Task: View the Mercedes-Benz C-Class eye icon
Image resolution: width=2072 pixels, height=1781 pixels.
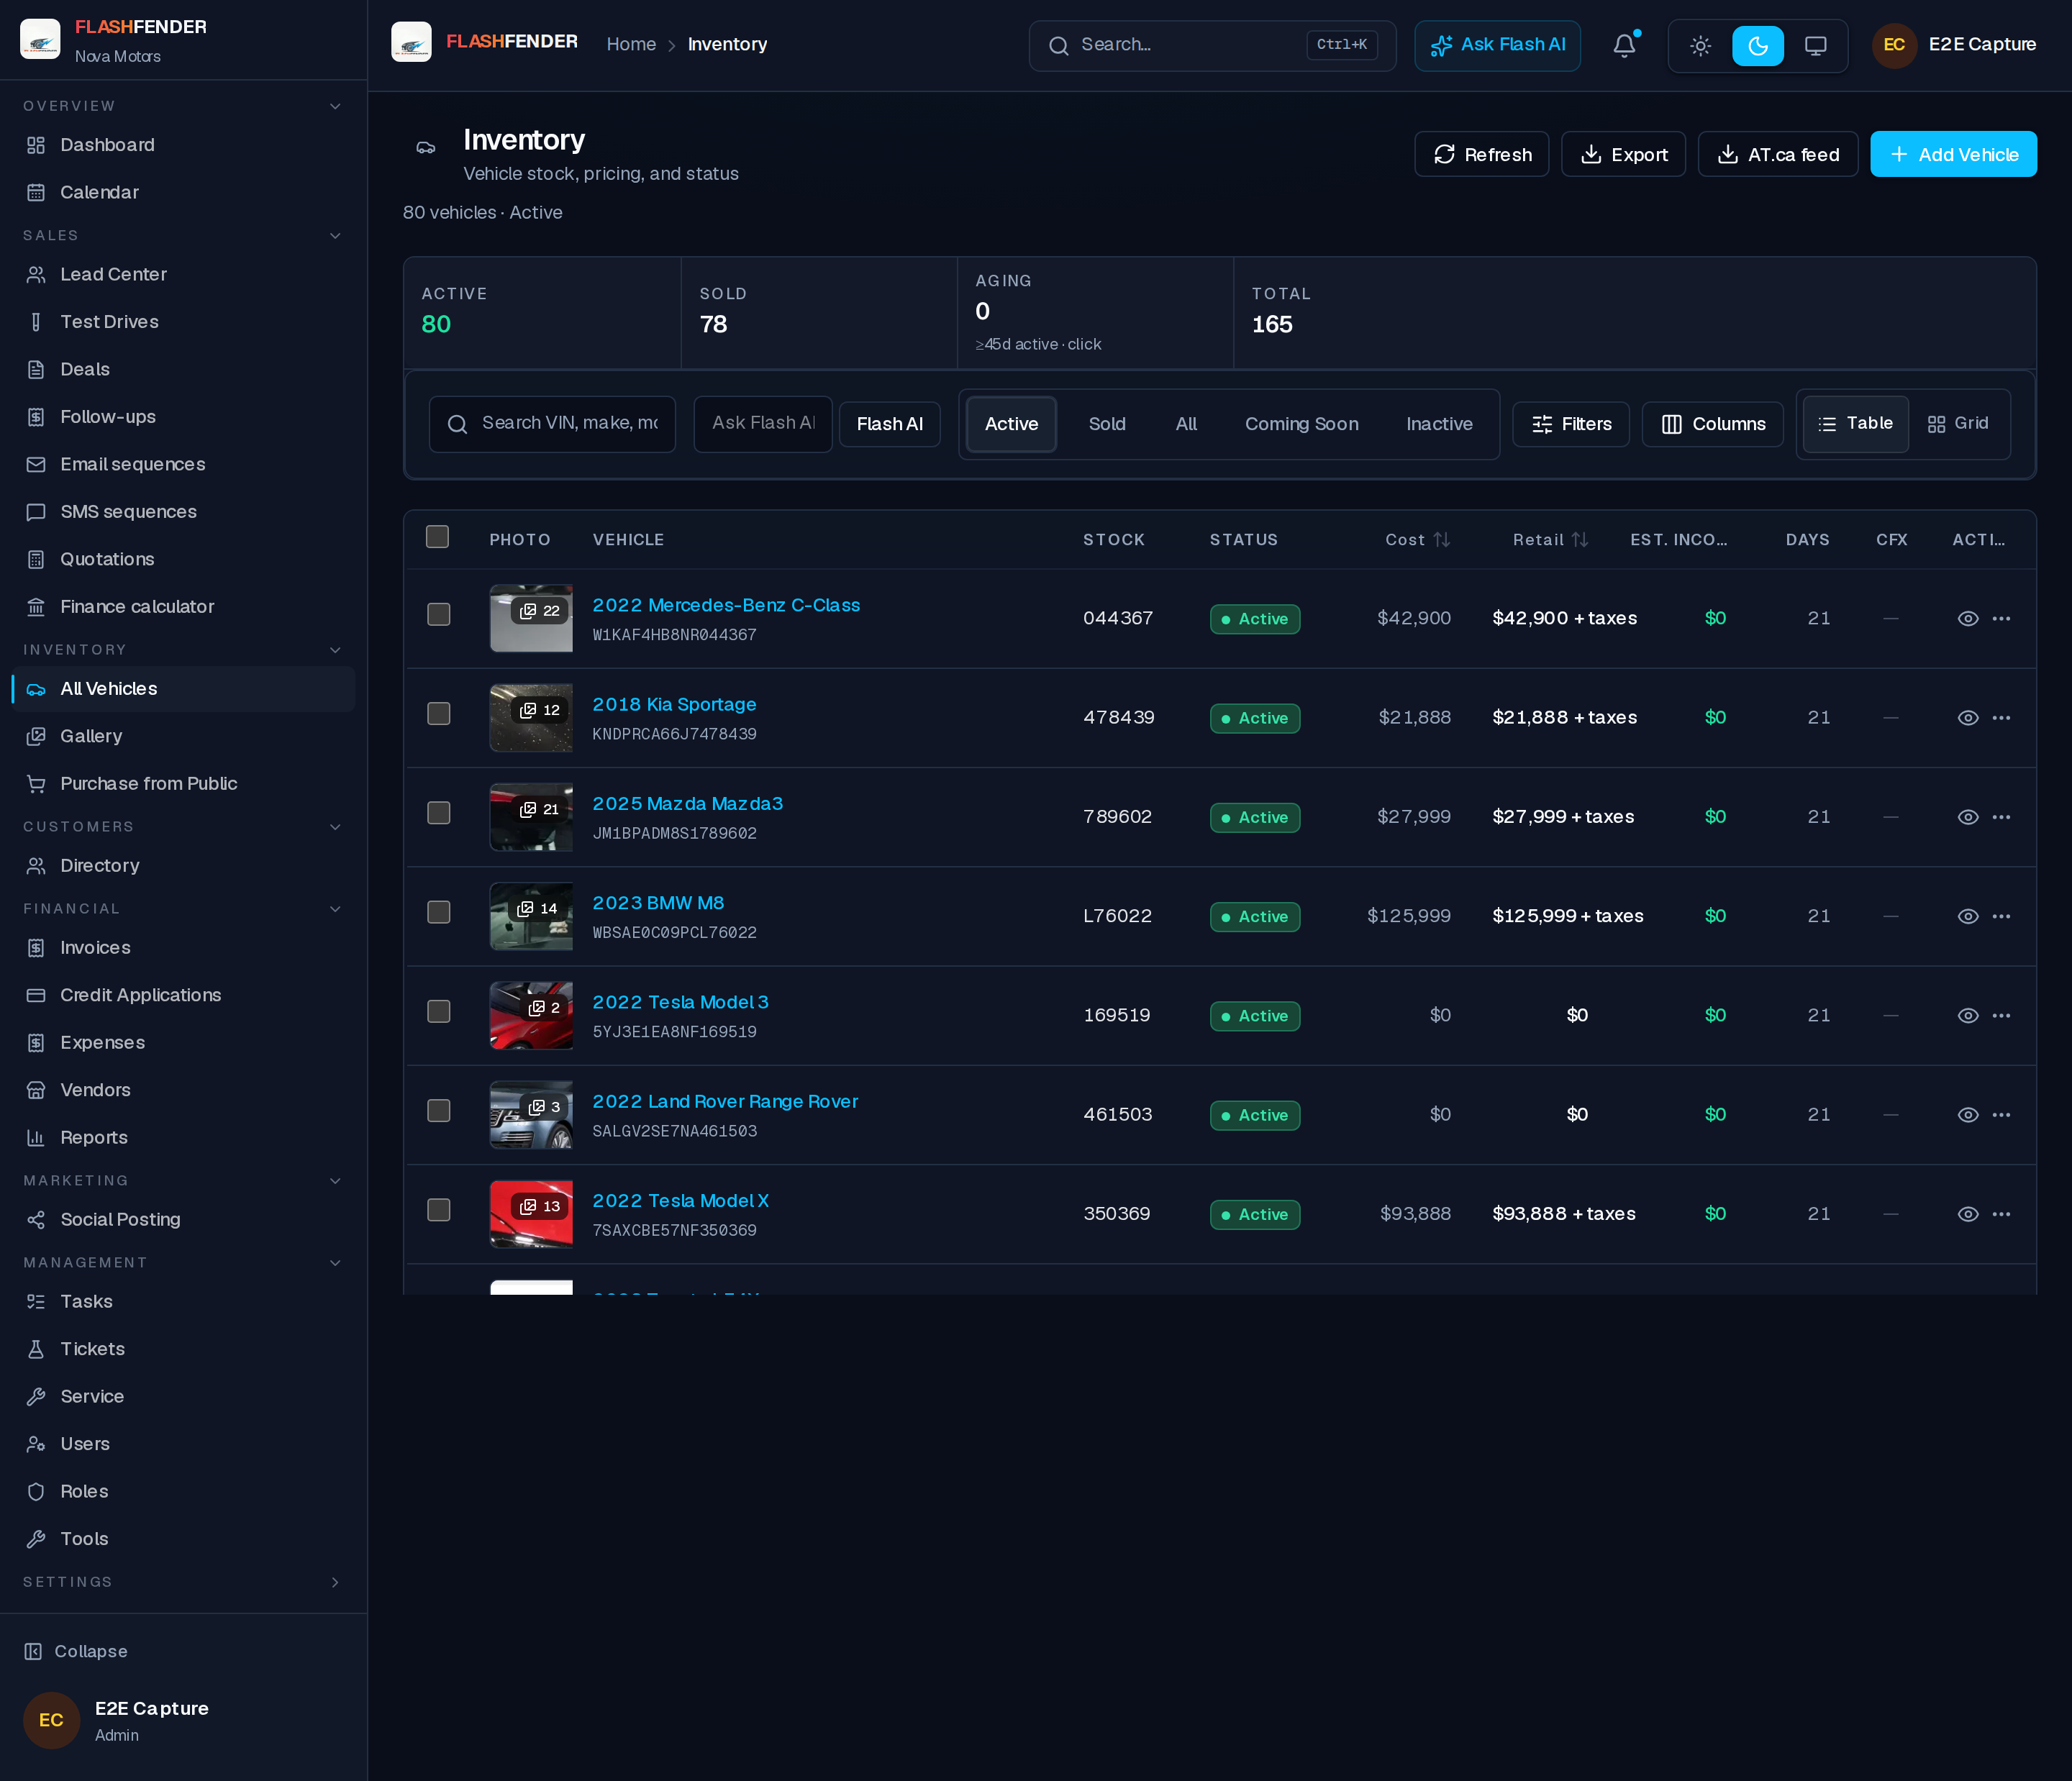Action: [x=1967, y=619]
